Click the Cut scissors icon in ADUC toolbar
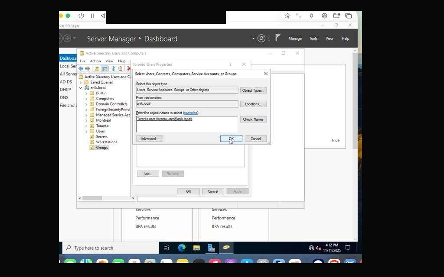Viewport: 444px width, 277px height. pyautogui.click(x=113, y=68)
